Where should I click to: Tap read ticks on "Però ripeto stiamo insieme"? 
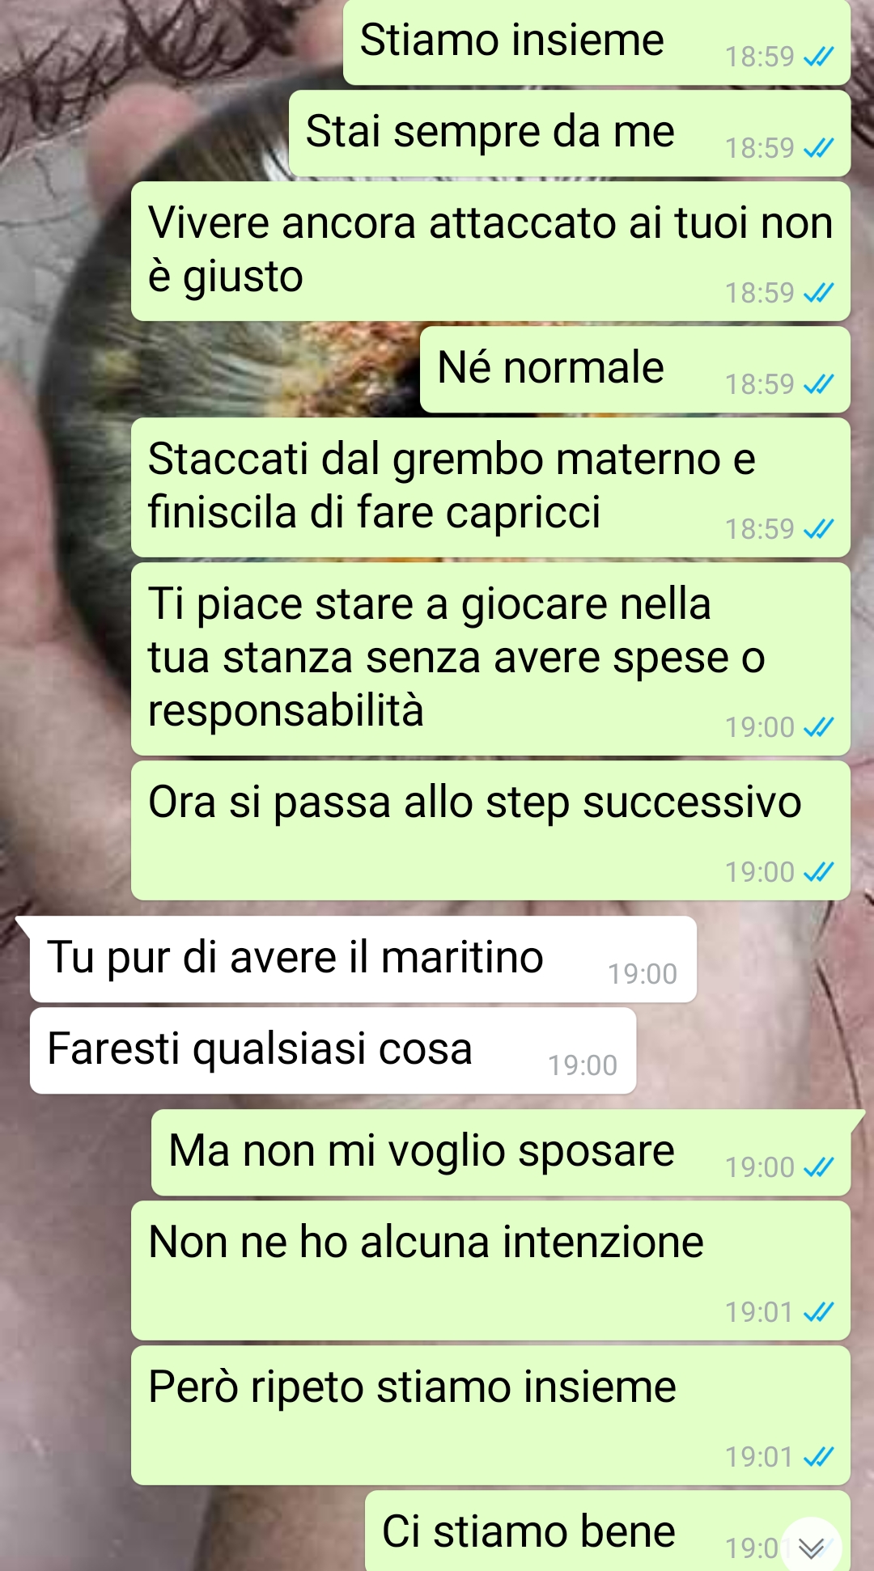pyautogui.click(x=818, y=1457)
